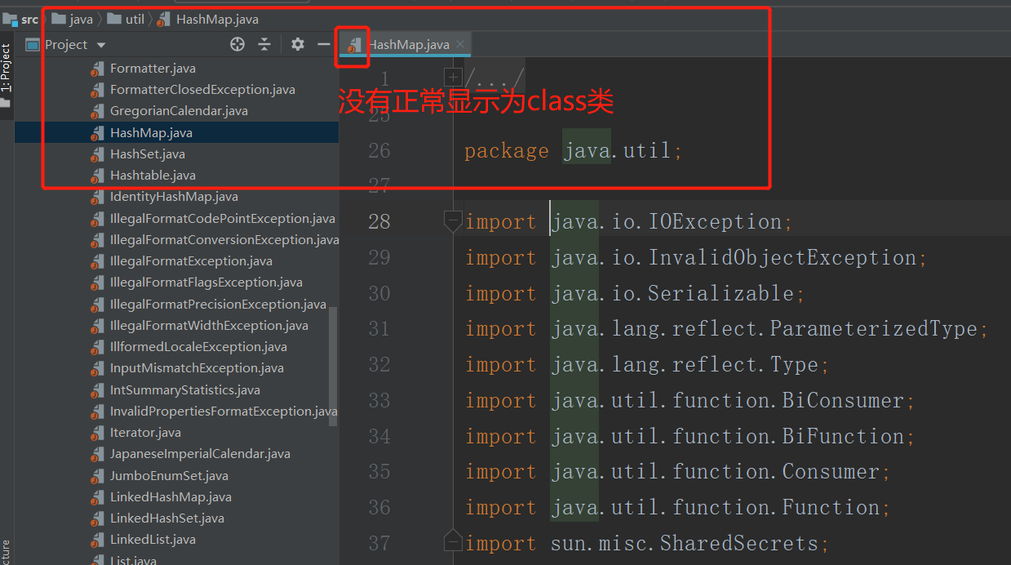Select InvalidPropertiesFormatException.java
The width and height of the screenshot is (1011, 565).
click(224, 412)
